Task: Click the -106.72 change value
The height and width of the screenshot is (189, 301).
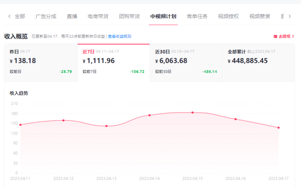Action: [x=137, y=72]
